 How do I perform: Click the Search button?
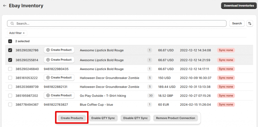pos(237,23)
